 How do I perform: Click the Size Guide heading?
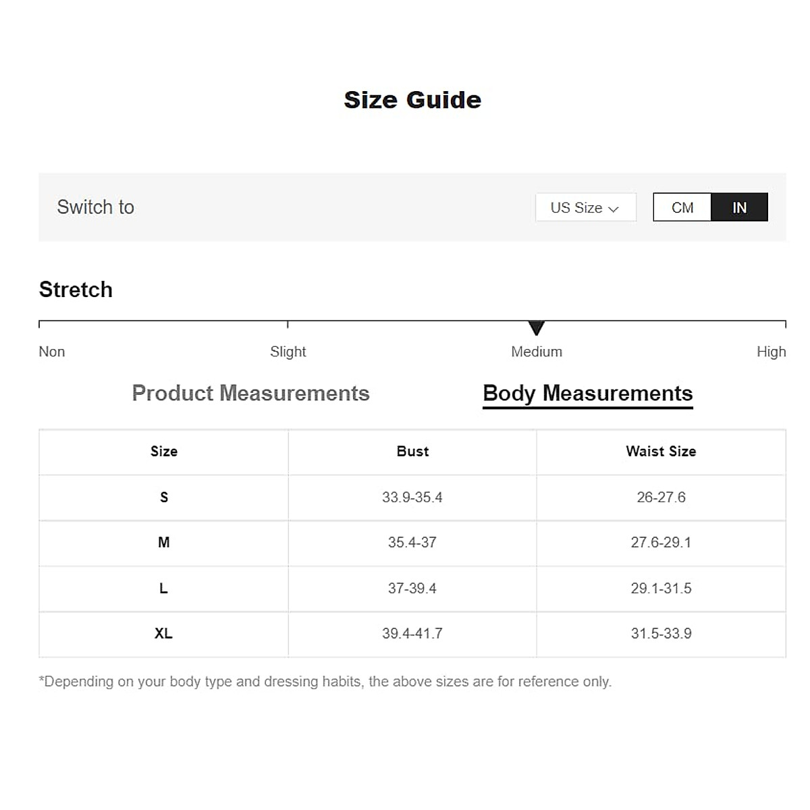click(412, 100)
